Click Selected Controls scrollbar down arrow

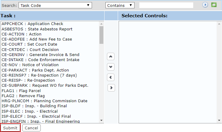(219, 120)
